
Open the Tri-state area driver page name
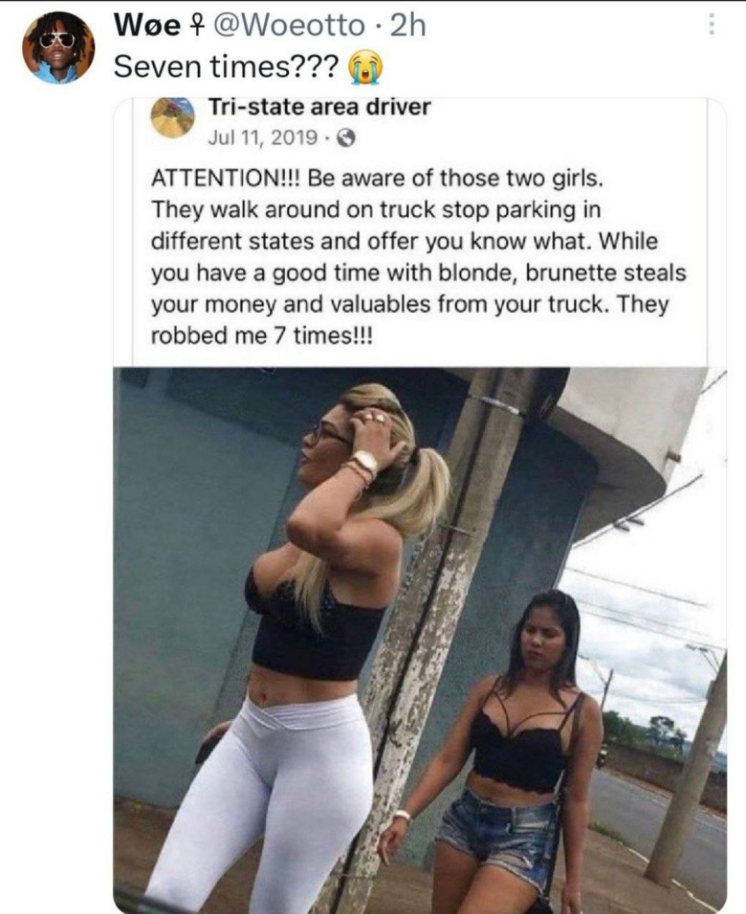[319, 107]
